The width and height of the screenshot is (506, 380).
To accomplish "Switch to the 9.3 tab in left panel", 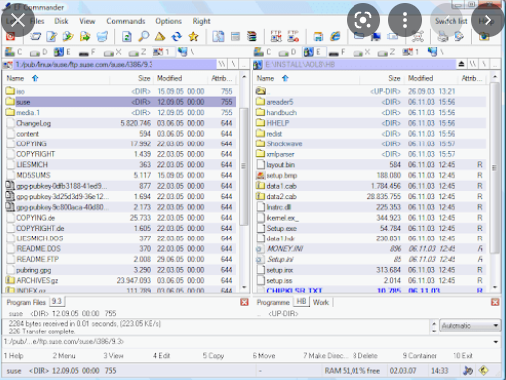I will [x=57, y=301].
